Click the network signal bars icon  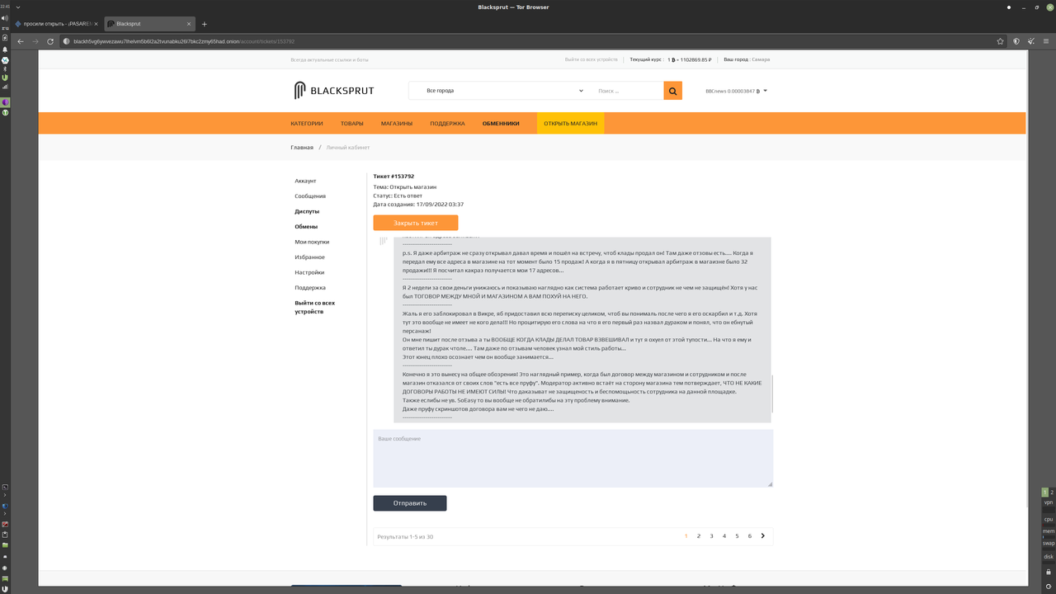(x=5, y=86)
